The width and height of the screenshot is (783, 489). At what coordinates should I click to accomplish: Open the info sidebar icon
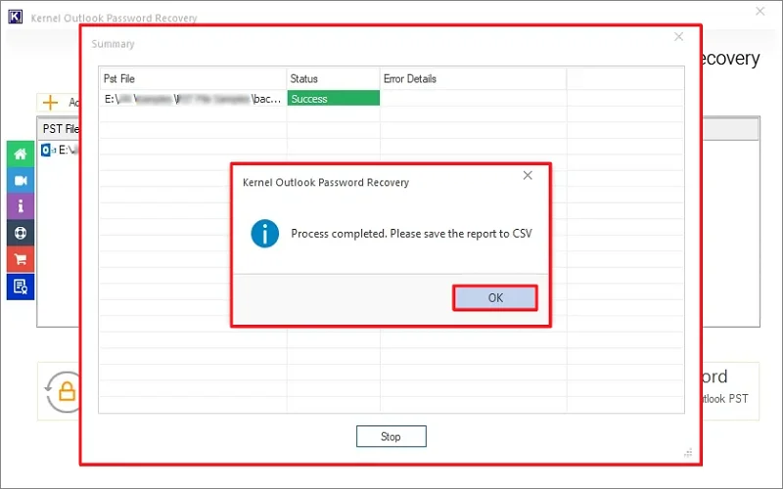pos(21,206)
